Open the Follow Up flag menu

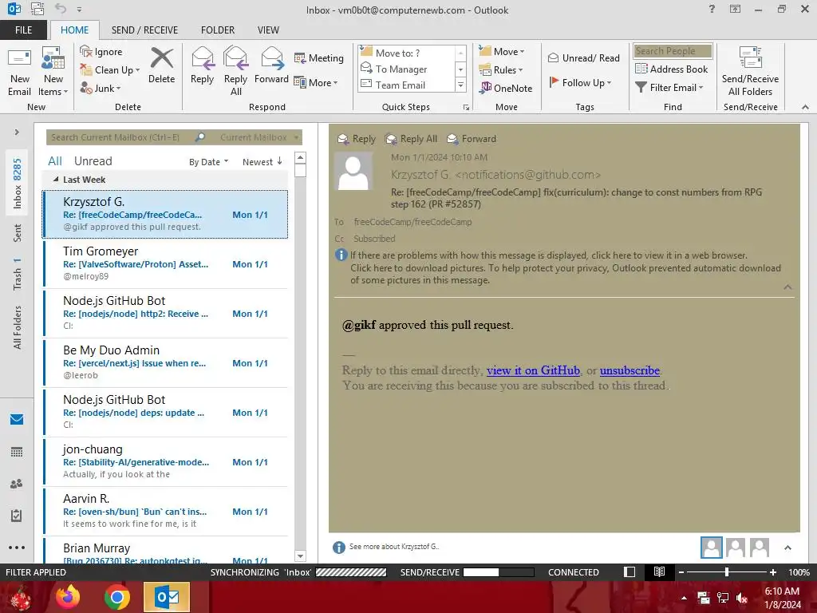tap(580, 82)
